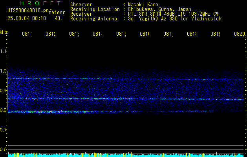Click the 1.0 frequency axis label
Screen dimensions: 247x157
[x=3, y=71]
